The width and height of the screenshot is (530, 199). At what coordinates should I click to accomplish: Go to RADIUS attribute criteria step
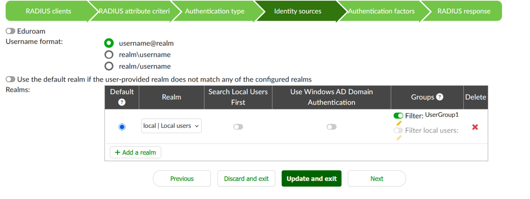[134, 11]
